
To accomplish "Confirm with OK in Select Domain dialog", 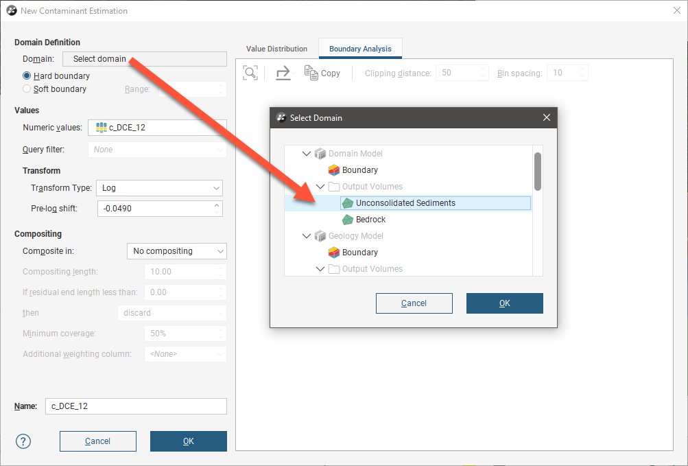I will pos(504,303).
